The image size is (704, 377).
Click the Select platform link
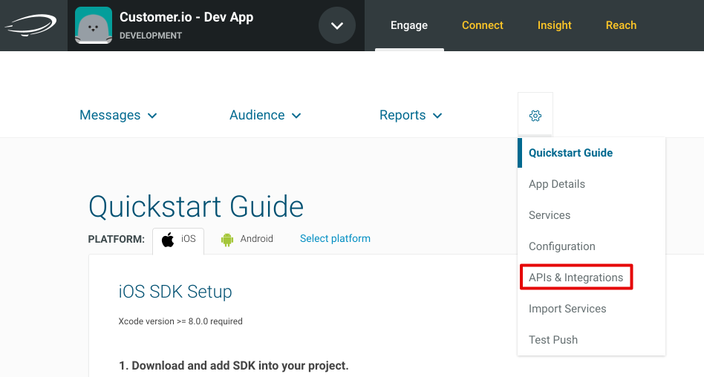335,238
